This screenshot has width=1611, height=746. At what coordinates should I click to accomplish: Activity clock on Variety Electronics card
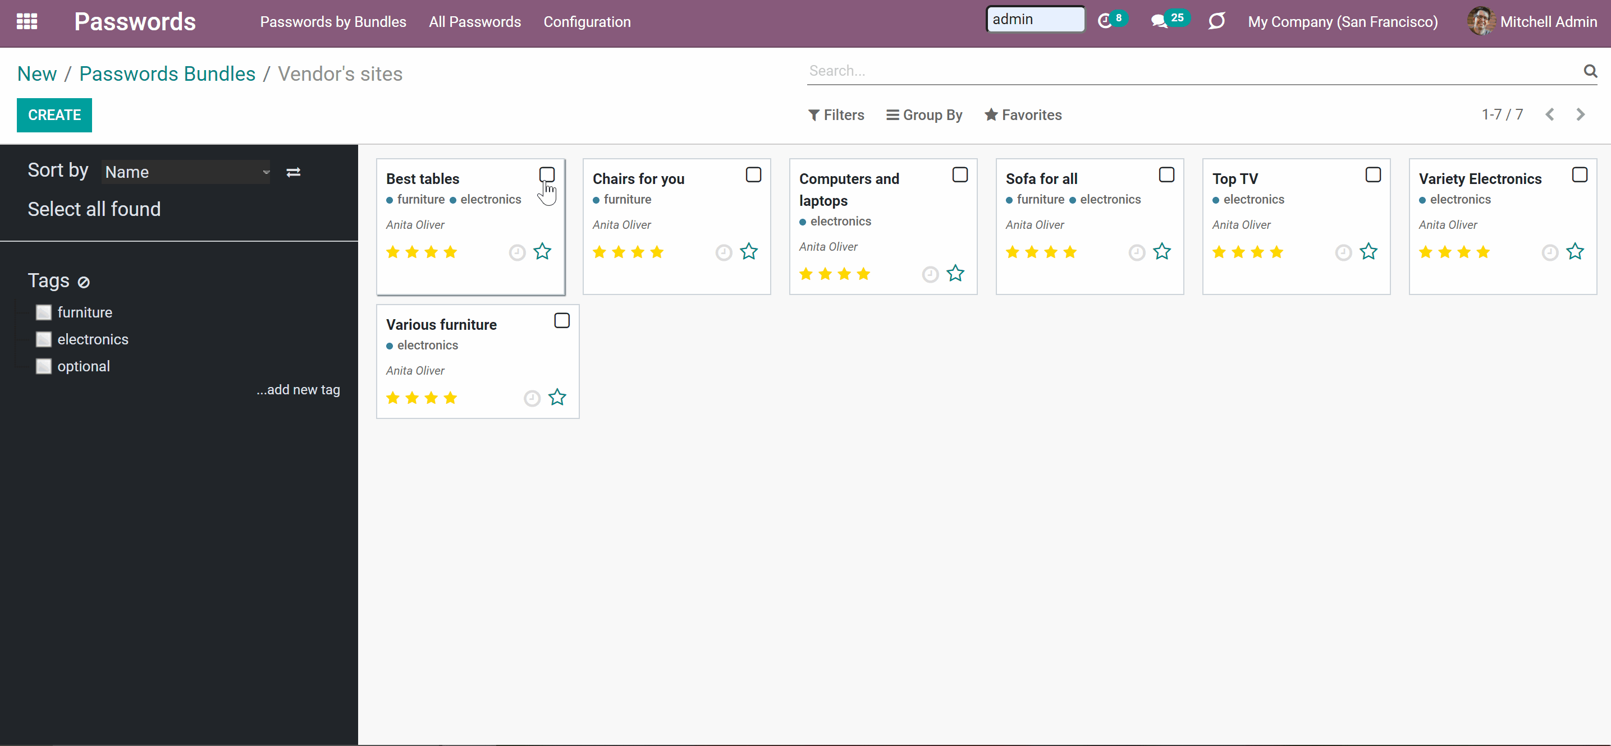coord(1550,252)
